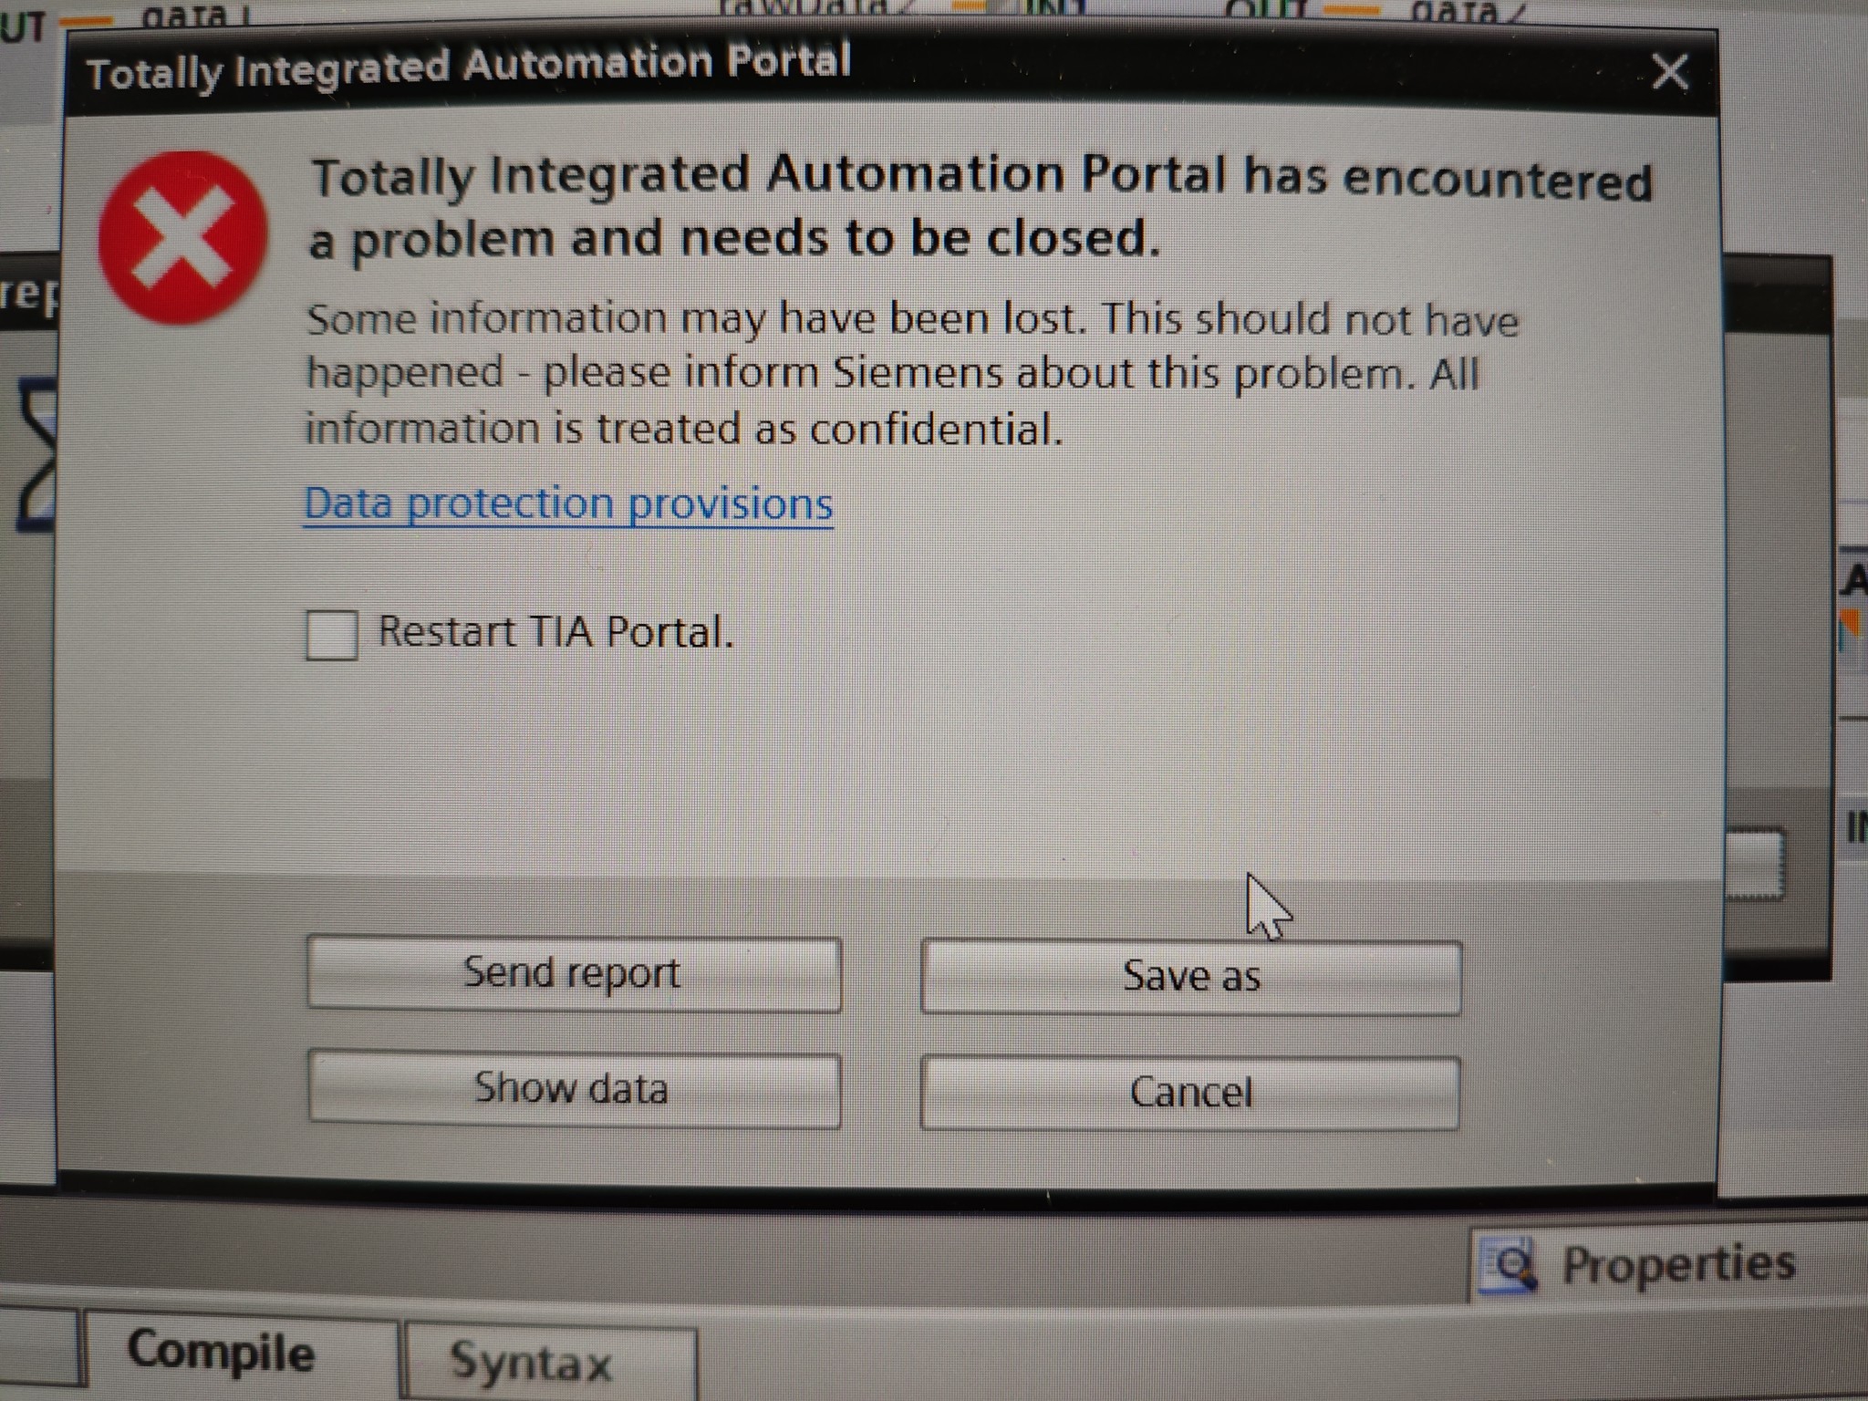Enable the Restart TIA Portal checkbox
This screenshot has height=1401, width=1868.
point(331,634)
